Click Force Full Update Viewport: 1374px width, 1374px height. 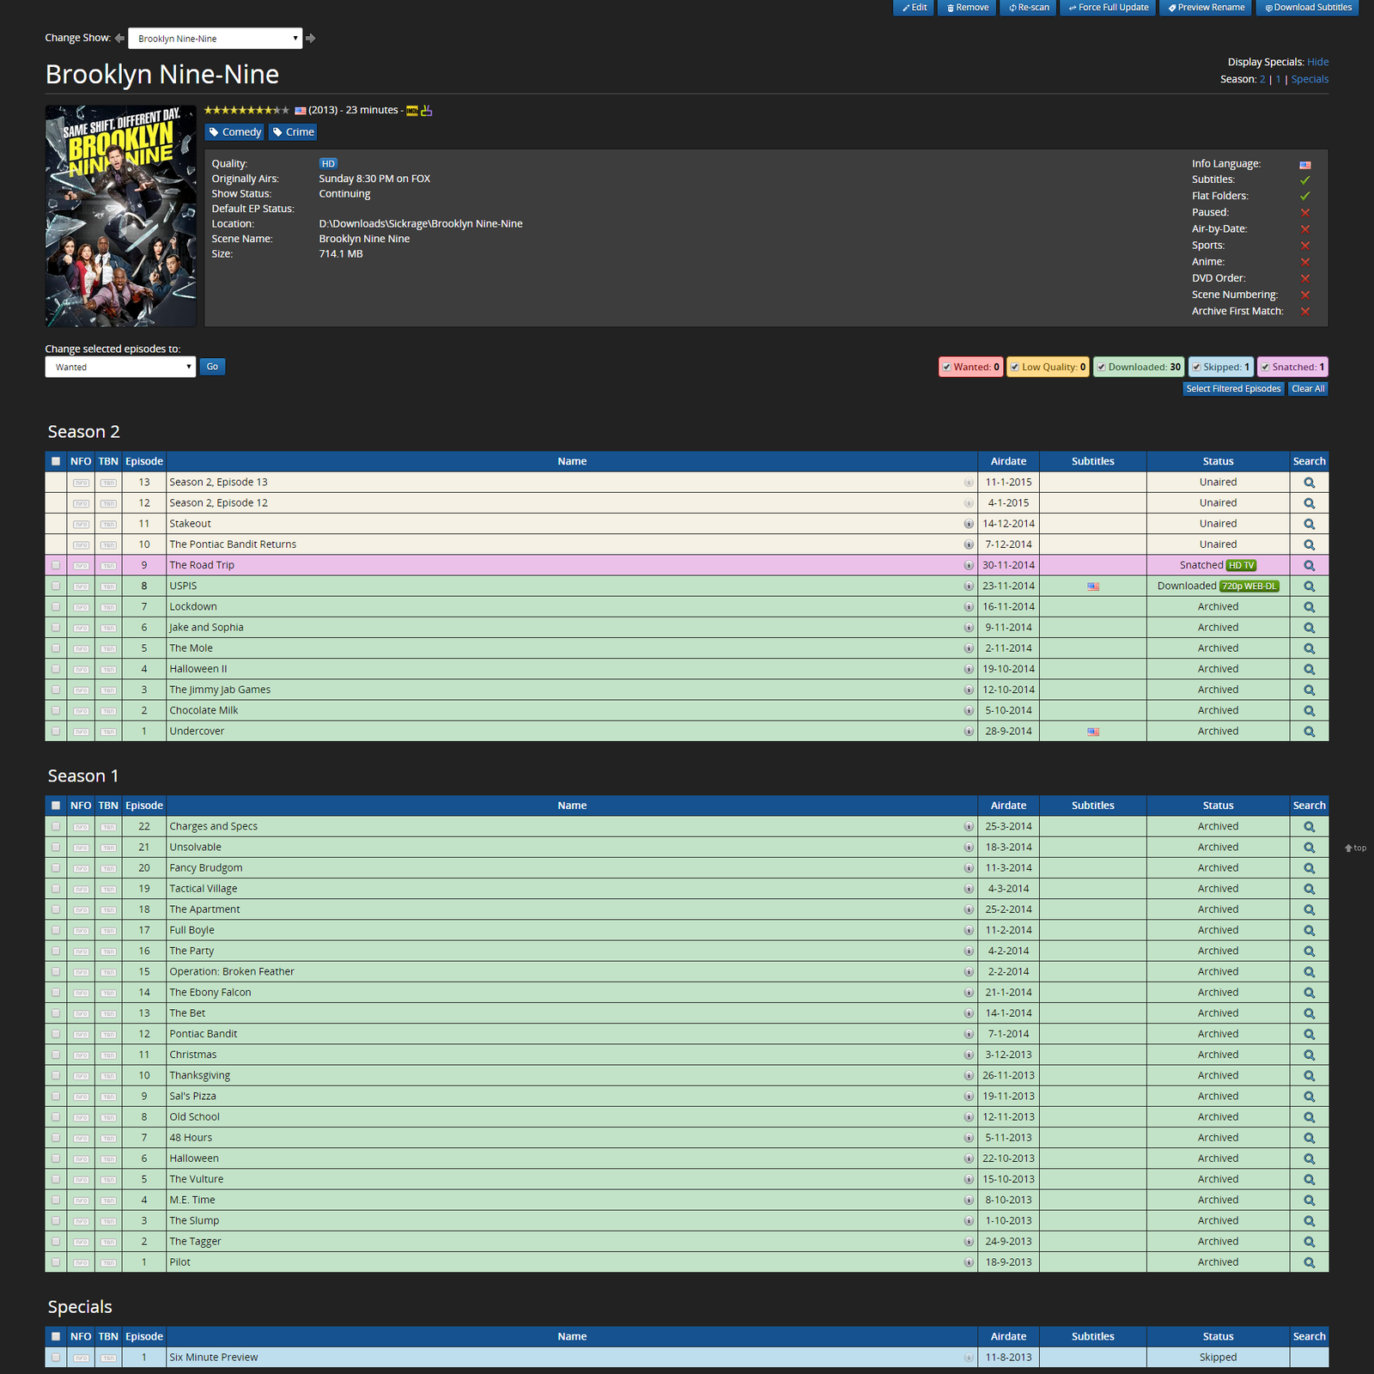click(1108, 8)
